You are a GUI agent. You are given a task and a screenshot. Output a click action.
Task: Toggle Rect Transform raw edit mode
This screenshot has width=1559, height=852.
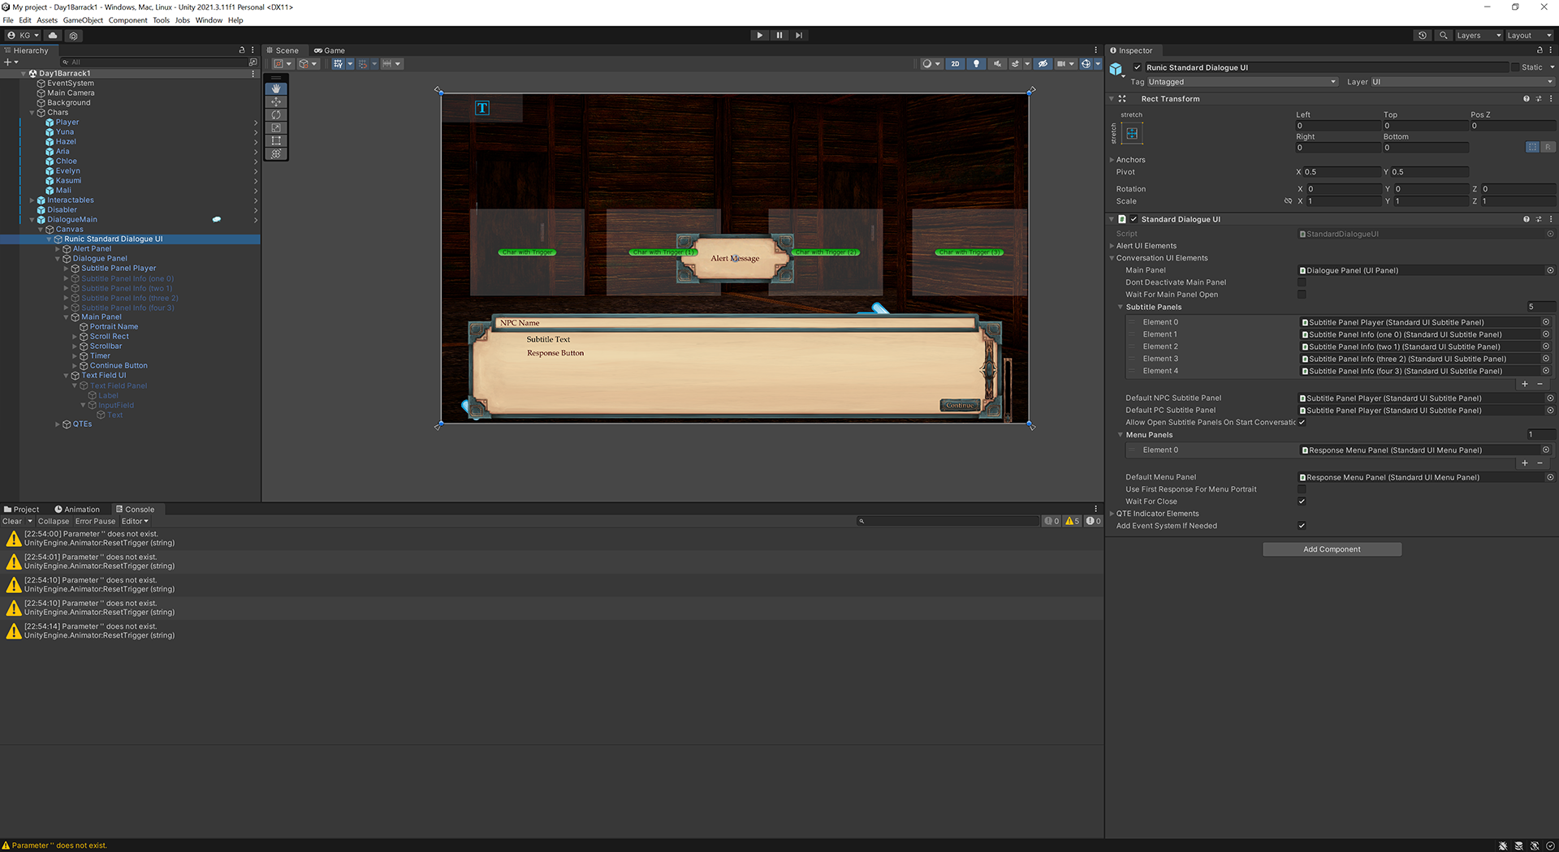tap(1548, 147)
